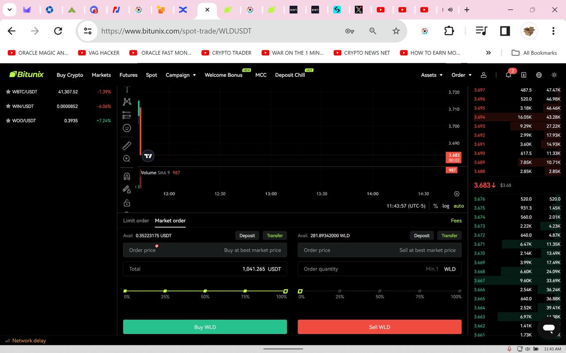
Task: Focus the Total USDT input field
Action: point(205,269)
